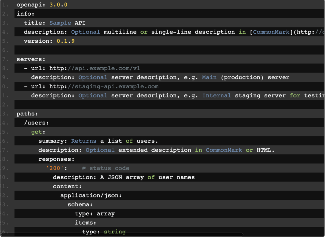
Task: Click the word Main in server description
Action: [209, 77]
